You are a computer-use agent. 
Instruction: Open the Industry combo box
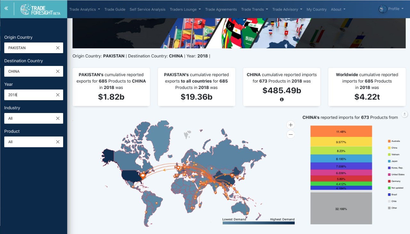click(34, 118)
